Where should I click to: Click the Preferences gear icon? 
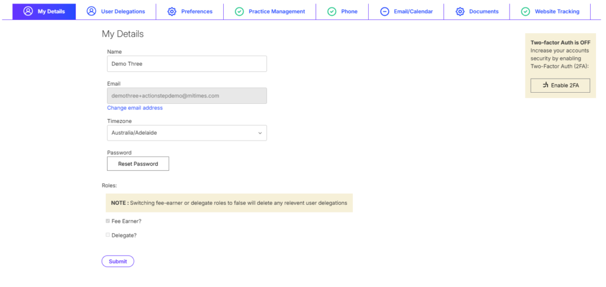tap(172, 11)
